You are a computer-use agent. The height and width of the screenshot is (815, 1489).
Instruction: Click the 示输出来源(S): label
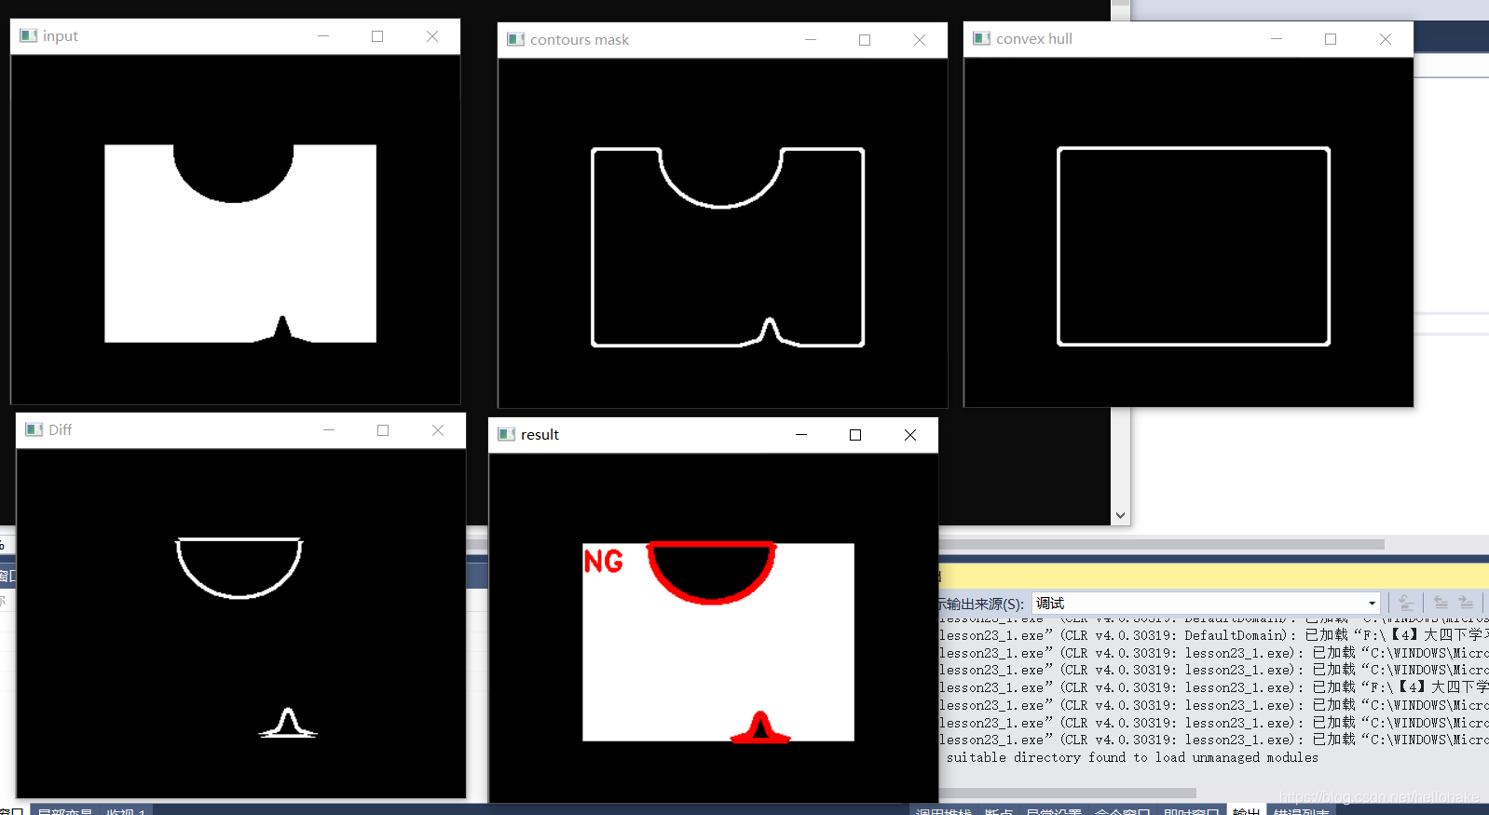click(x=980, y=604)
